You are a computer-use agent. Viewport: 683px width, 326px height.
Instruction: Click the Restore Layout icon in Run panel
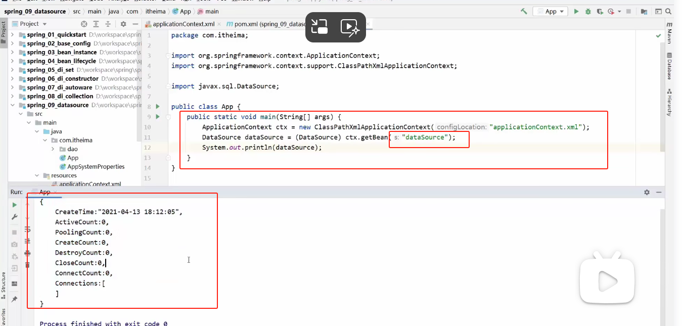point(14,284)
